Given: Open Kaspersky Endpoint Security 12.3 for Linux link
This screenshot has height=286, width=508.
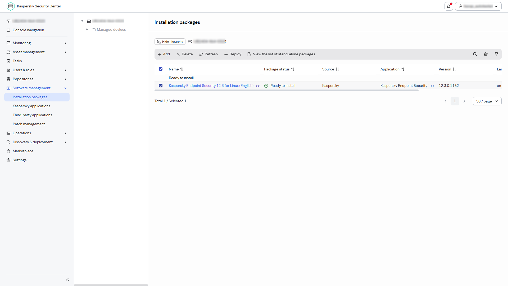Looking at the screenshot, I should pos(211,86).
